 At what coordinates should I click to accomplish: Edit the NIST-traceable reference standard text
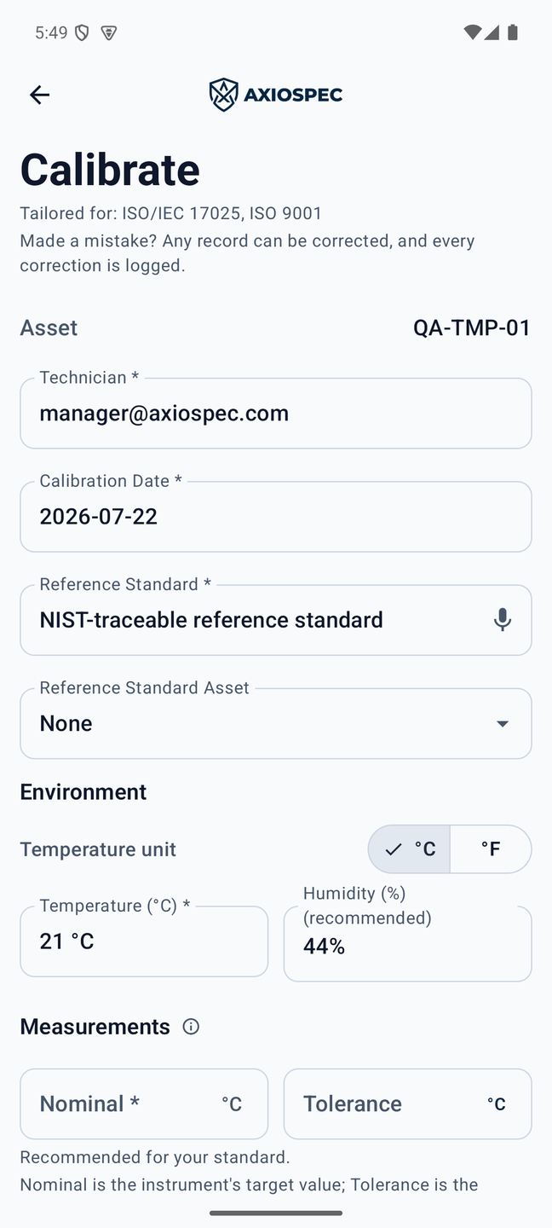click(x=211, y=620)
